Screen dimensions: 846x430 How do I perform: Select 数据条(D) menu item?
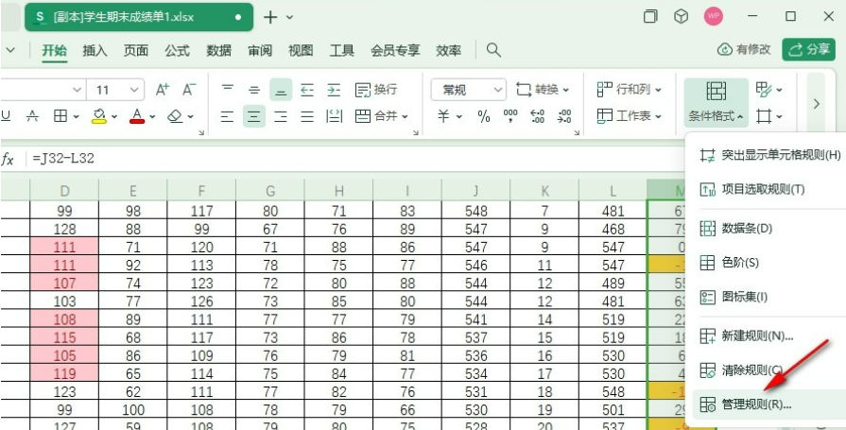pyautogui.click(x=769, y=228)
